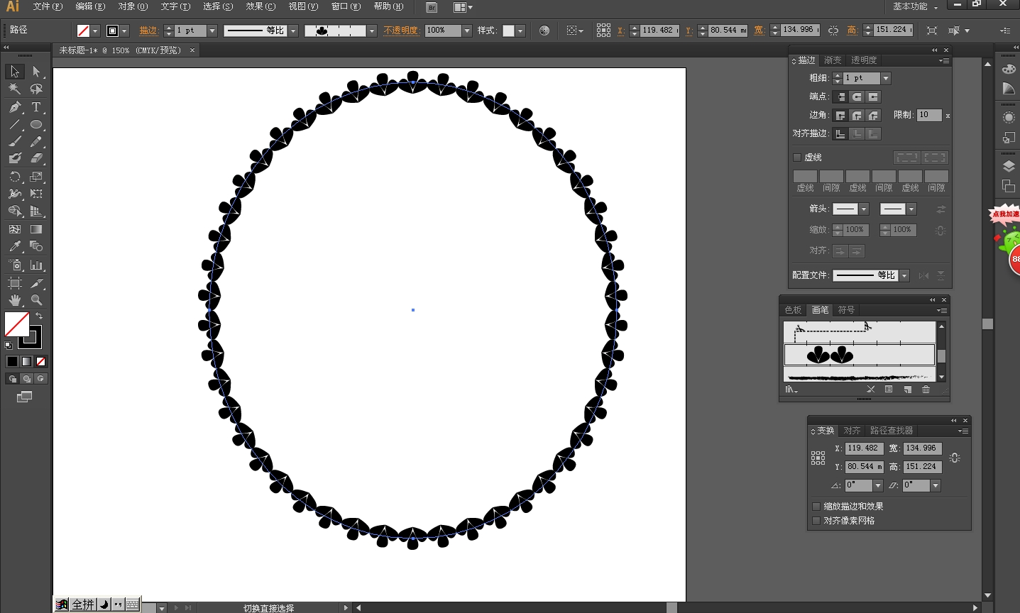The image size is (1020, 613).
Task: Open the second 箭头 arrowhead dropdown
Action: (x=911, y=209)
